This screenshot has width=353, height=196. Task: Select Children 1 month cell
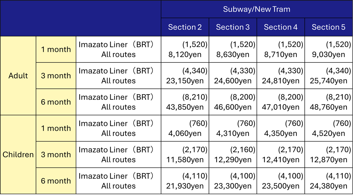click(x=56, y=128)
